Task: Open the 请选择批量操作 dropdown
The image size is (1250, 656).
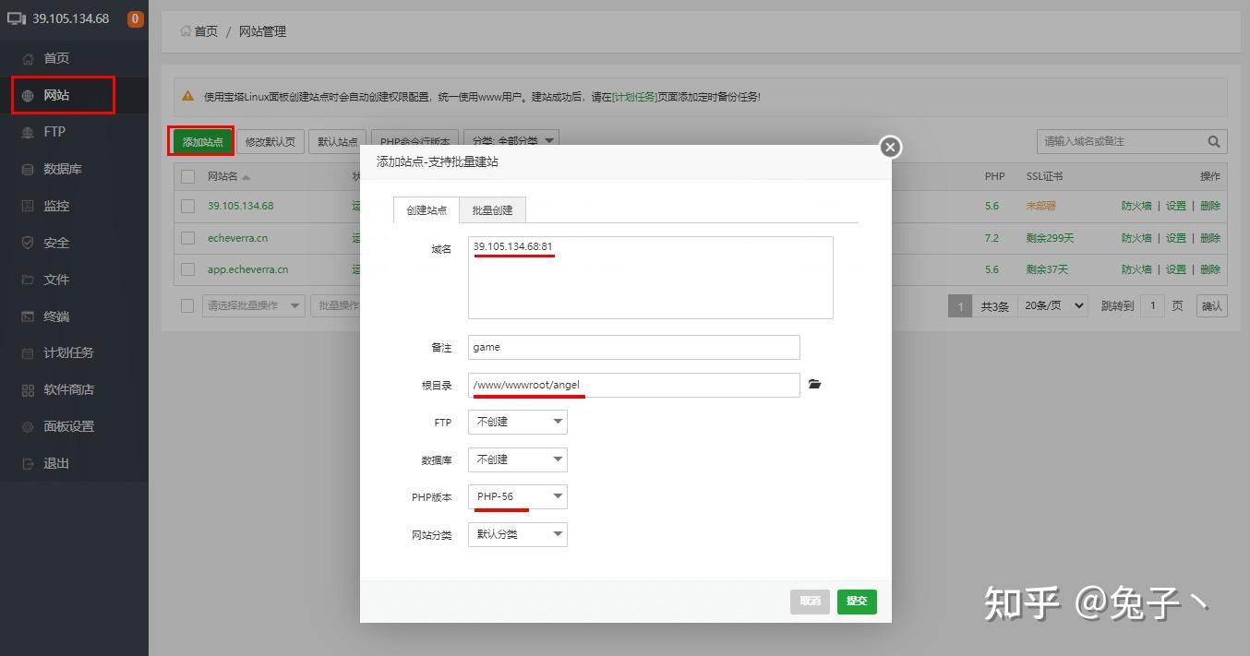Action: click(x=254, y=305)
